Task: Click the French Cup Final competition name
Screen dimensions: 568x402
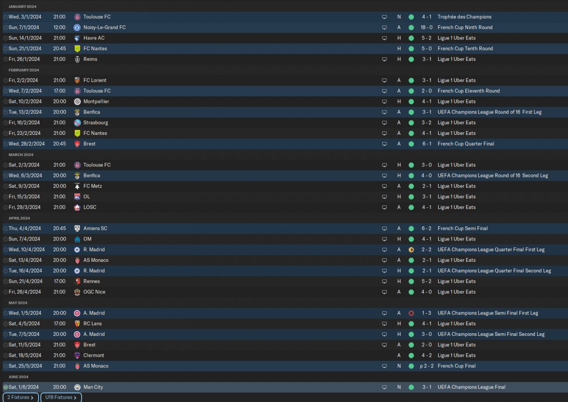Action: 457,366
